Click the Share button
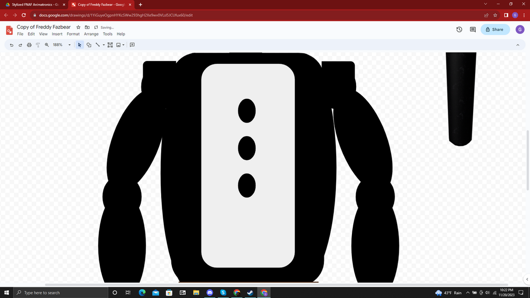 [x=495, y=29]
